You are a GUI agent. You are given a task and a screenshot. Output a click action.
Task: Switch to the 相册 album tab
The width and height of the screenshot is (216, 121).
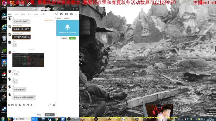(23, 15)
